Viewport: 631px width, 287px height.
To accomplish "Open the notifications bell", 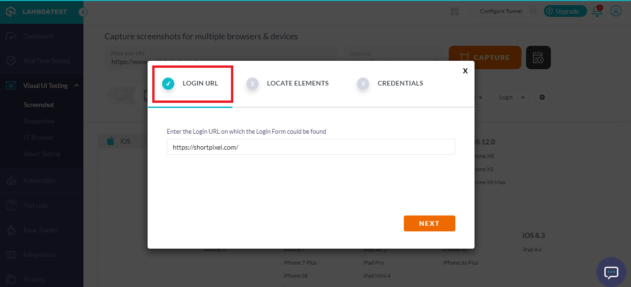I will pyautogui.click(x=597, y=11).
